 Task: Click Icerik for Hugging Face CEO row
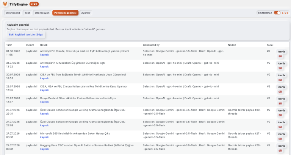click(x=281, y=146)
